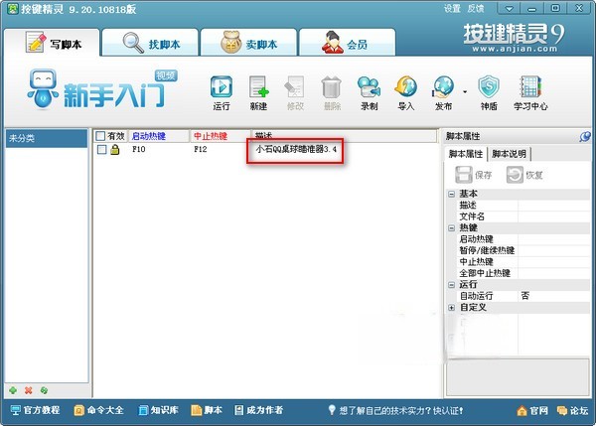
Task: Click 成为作者 become author link
Action: pos(259,410)
